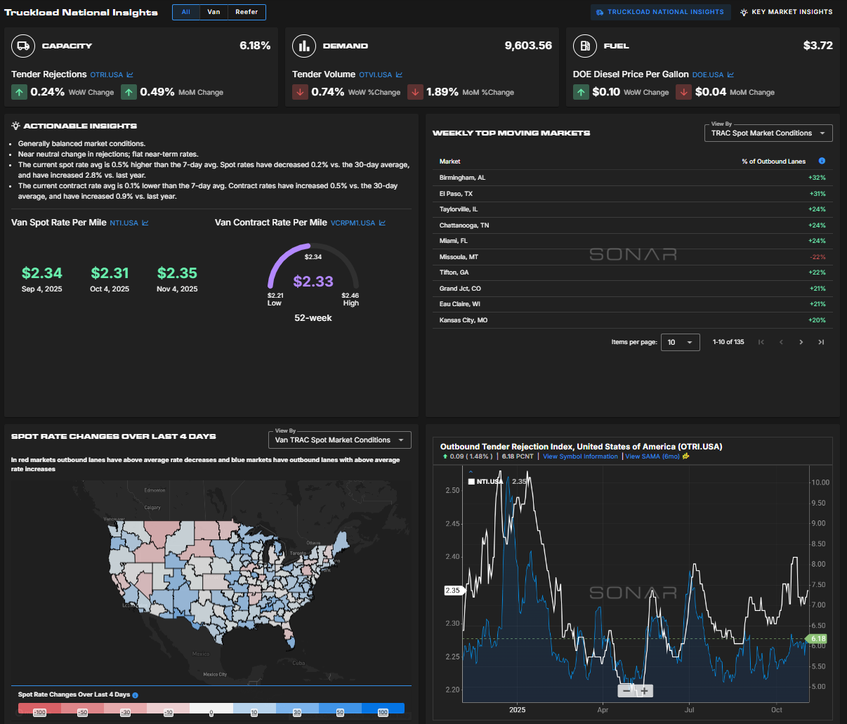The height and width of the screenshot is (724, 847).
Task: Open Weekly Top Moving Markets View By dropdown
Action: click(x=768, y=133)
